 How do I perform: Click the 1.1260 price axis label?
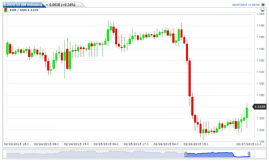coord(260,95)
